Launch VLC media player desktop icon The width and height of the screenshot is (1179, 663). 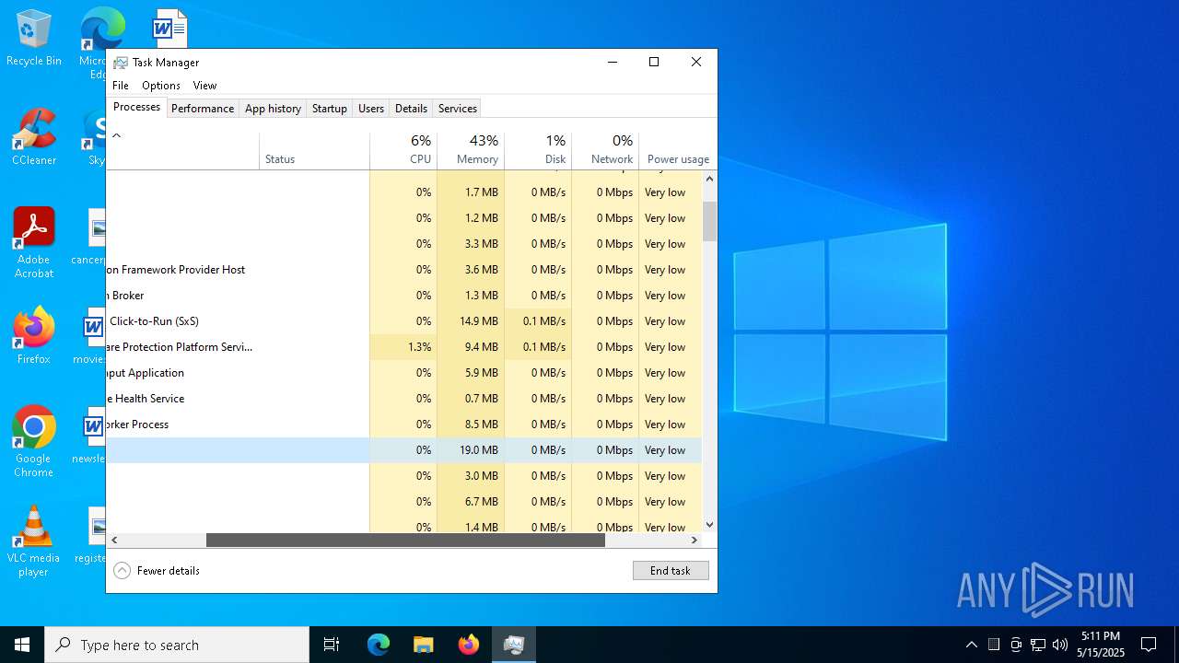34,541
